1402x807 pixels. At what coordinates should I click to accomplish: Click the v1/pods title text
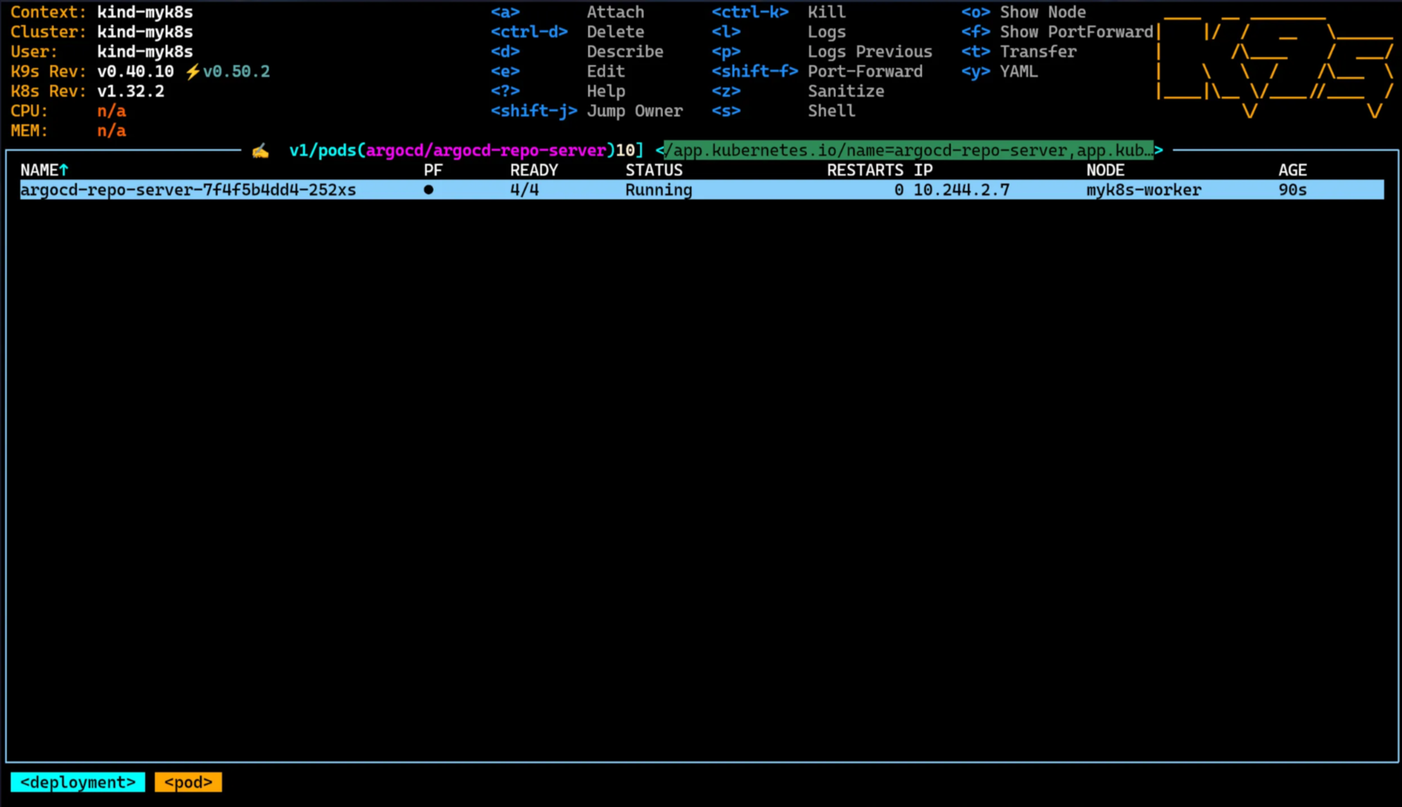click(323, 150)
